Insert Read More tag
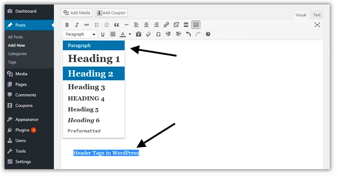 coord(186,25)
